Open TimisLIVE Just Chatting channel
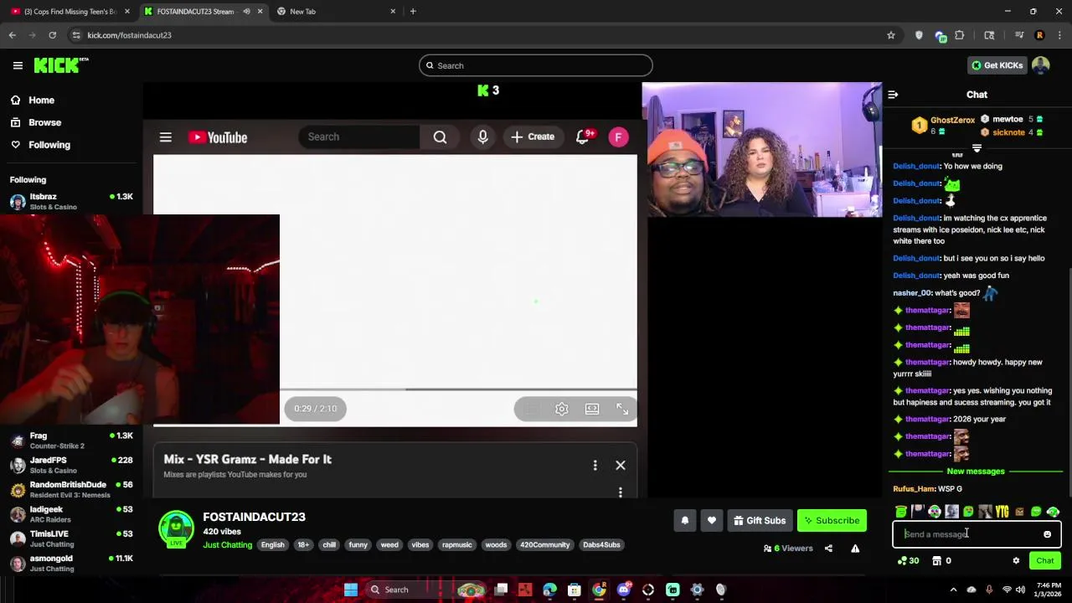 click(71, 538)
